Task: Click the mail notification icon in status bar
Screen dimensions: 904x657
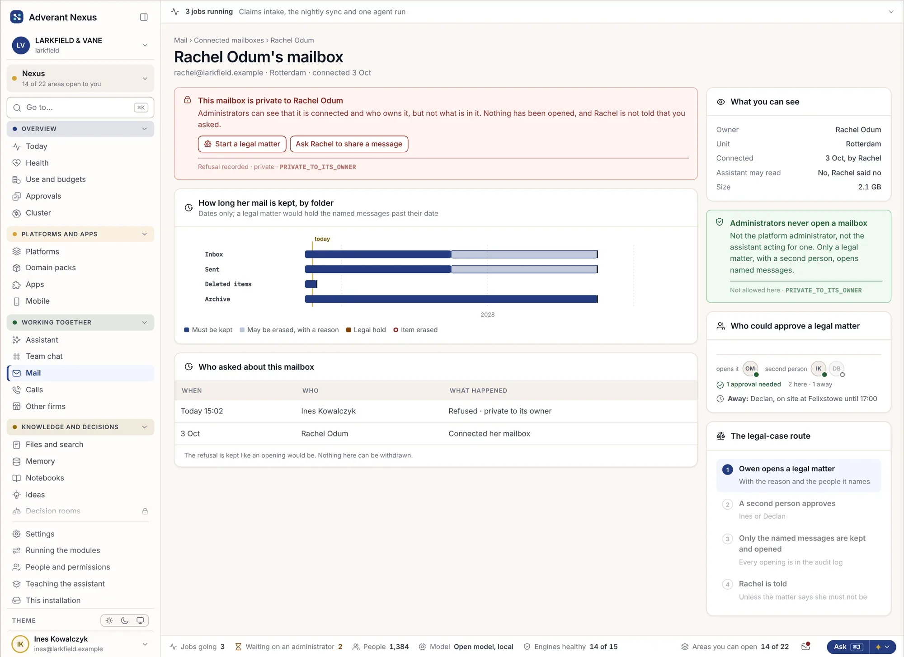Action: tap(806, 647)
